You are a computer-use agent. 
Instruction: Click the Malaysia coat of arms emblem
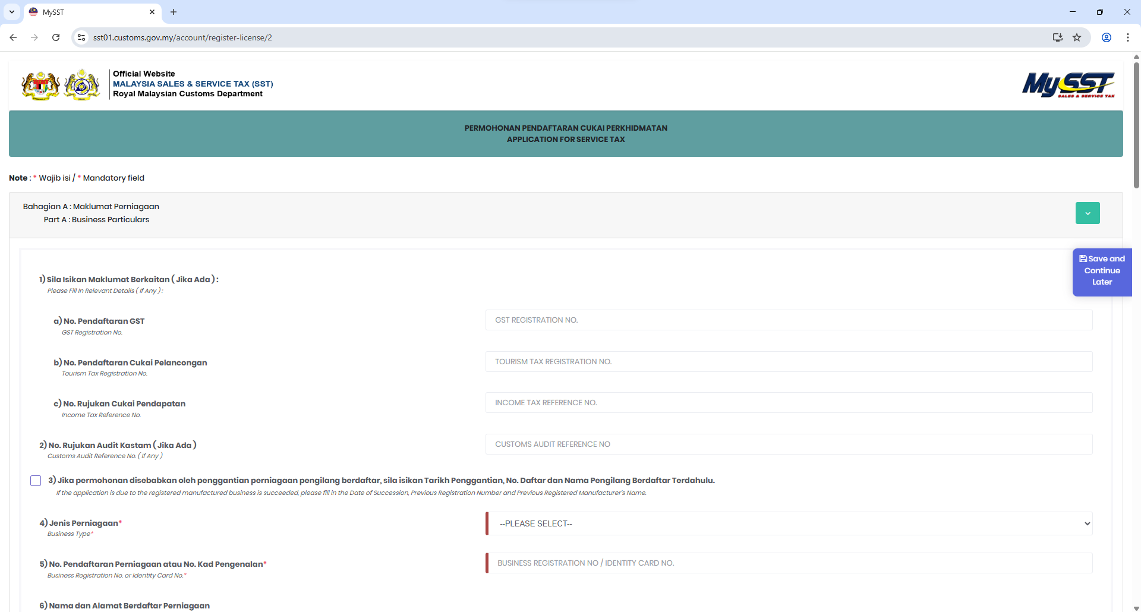coord(40,85)
